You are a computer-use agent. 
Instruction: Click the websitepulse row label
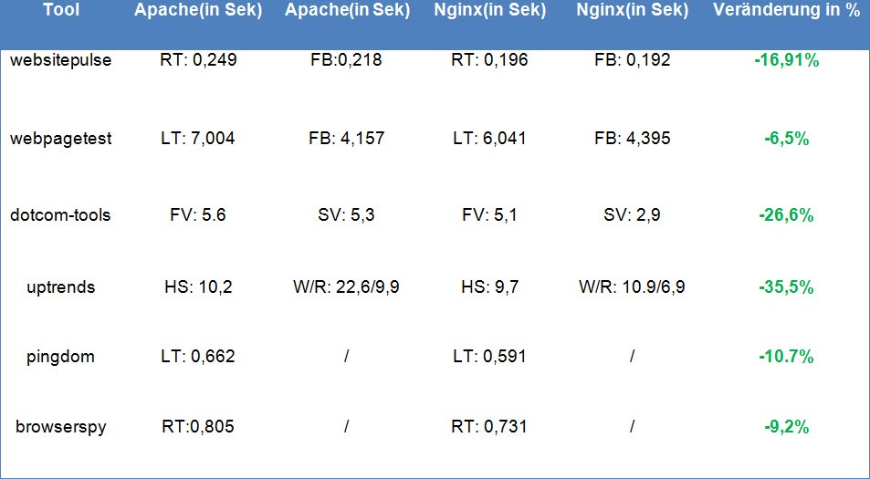click(x=60, y=59)
